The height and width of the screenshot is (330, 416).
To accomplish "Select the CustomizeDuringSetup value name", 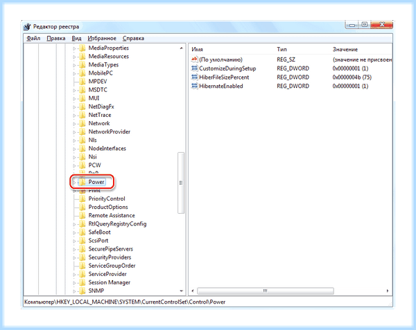I will click(227, 68).
